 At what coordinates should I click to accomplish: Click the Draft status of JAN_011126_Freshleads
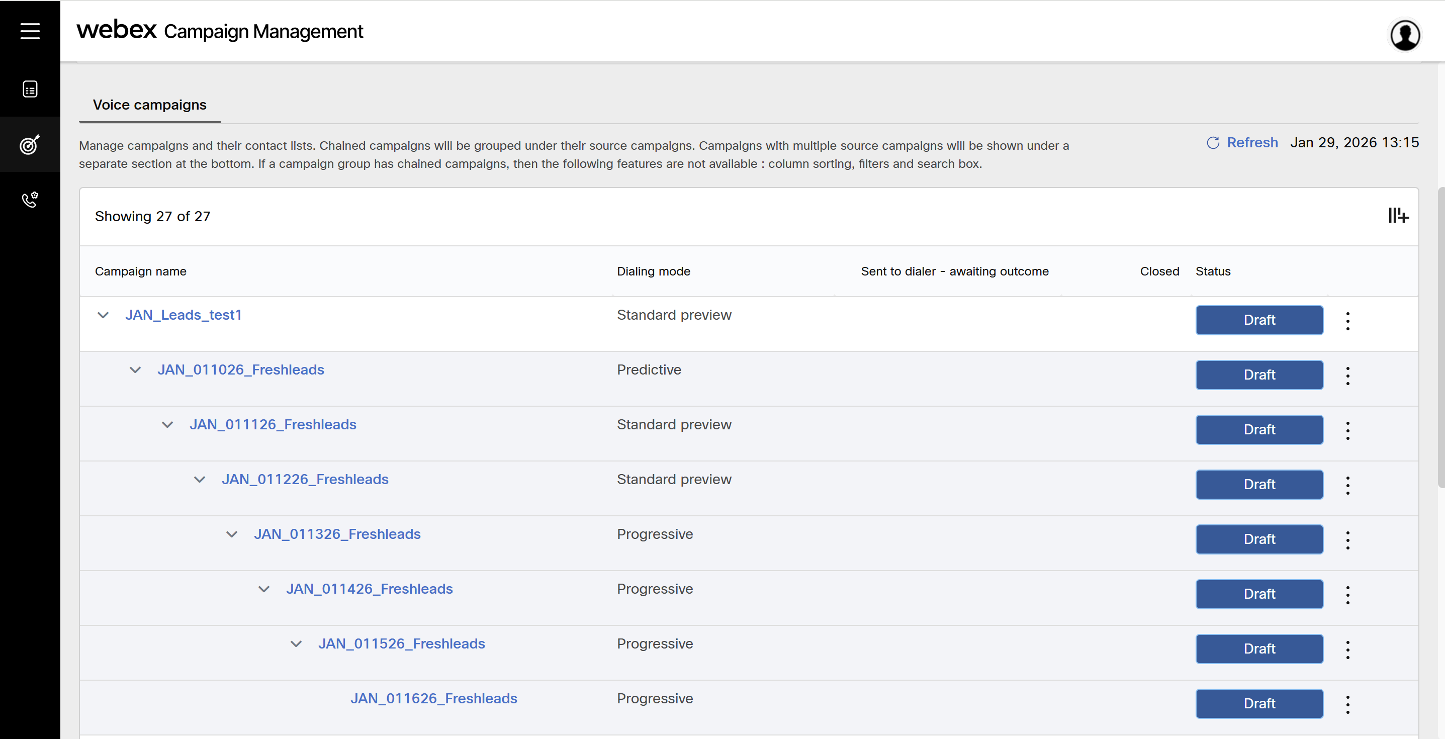tap(1259, 429)
